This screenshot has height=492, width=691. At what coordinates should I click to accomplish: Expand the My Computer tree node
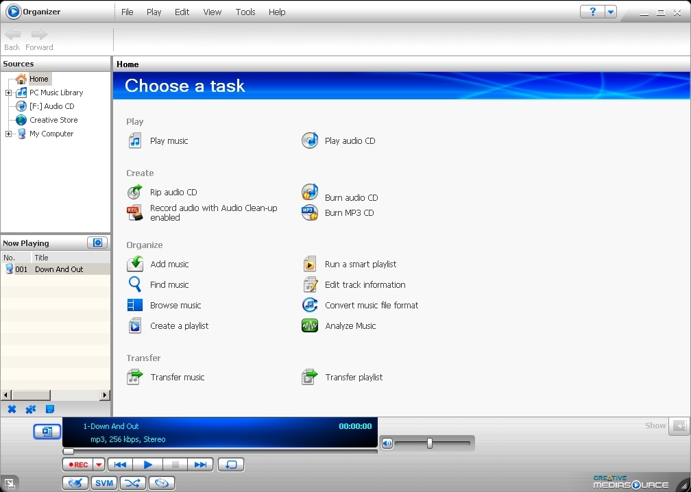8,134
